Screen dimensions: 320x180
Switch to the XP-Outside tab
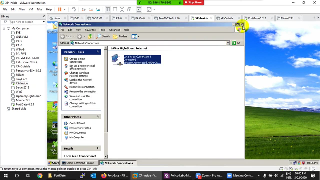pyautogui.click(x=227, y=18)
